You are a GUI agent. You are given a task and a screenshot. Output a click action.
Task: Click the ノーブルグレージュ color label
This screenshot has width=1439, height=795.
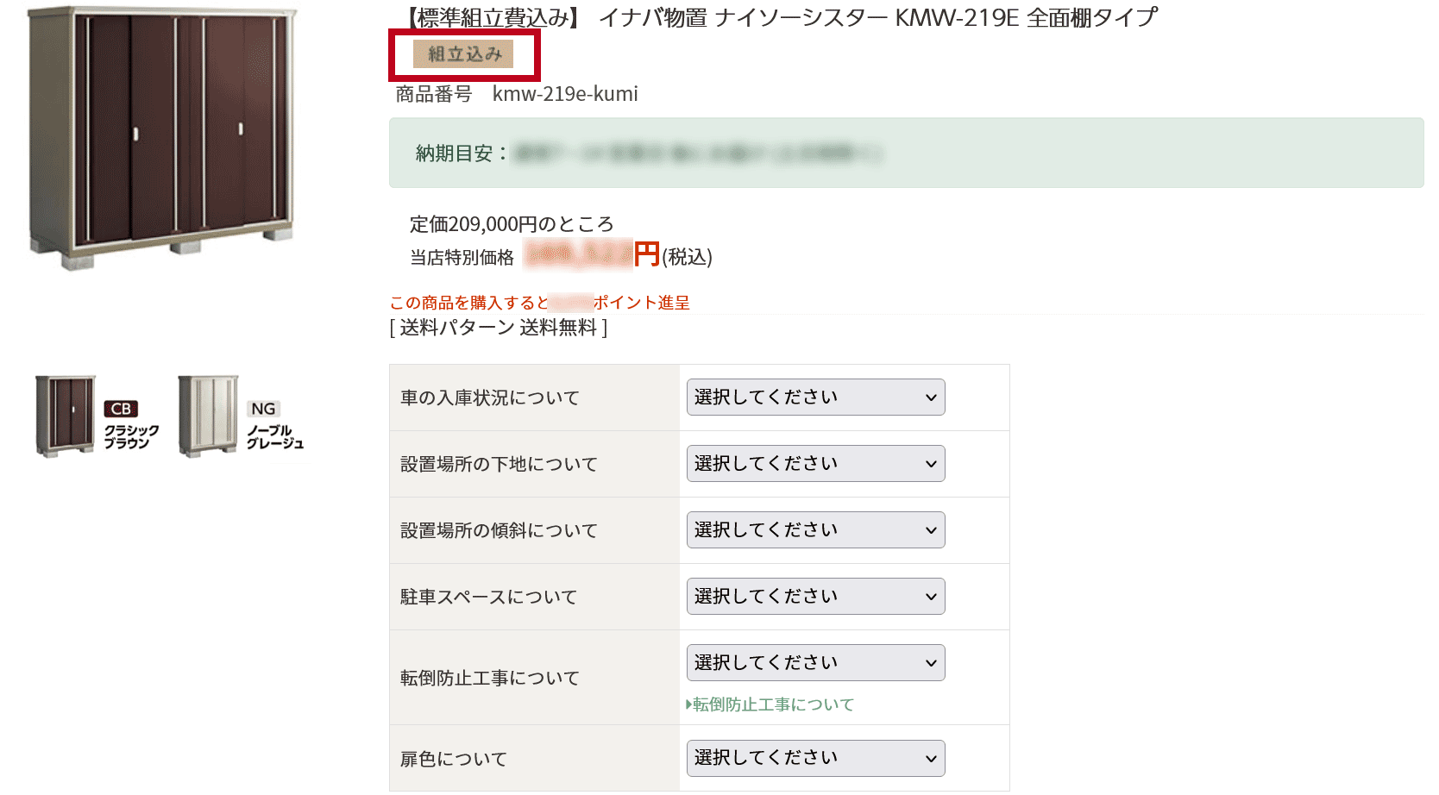tap(275, 436)
